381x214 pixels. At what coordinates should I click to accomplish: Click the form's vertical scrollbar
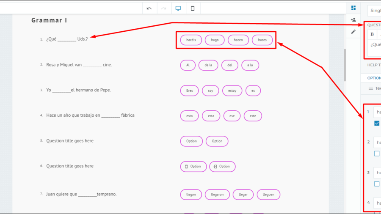click(x=345, y=64)
